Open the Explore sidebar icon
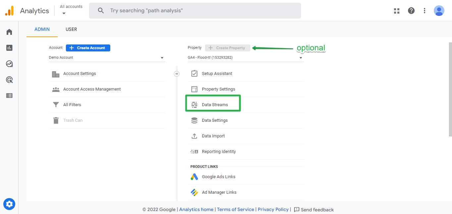Viewport: 452px width, 214px height. click(9, 64)
